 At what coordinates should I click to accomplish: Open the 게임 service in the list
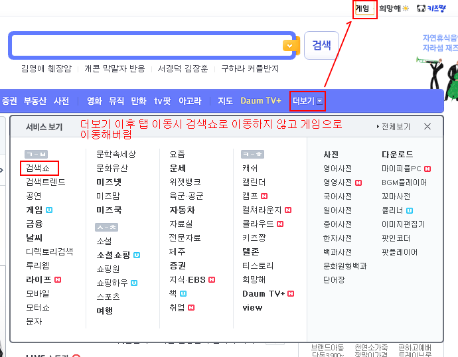point(34,210)
